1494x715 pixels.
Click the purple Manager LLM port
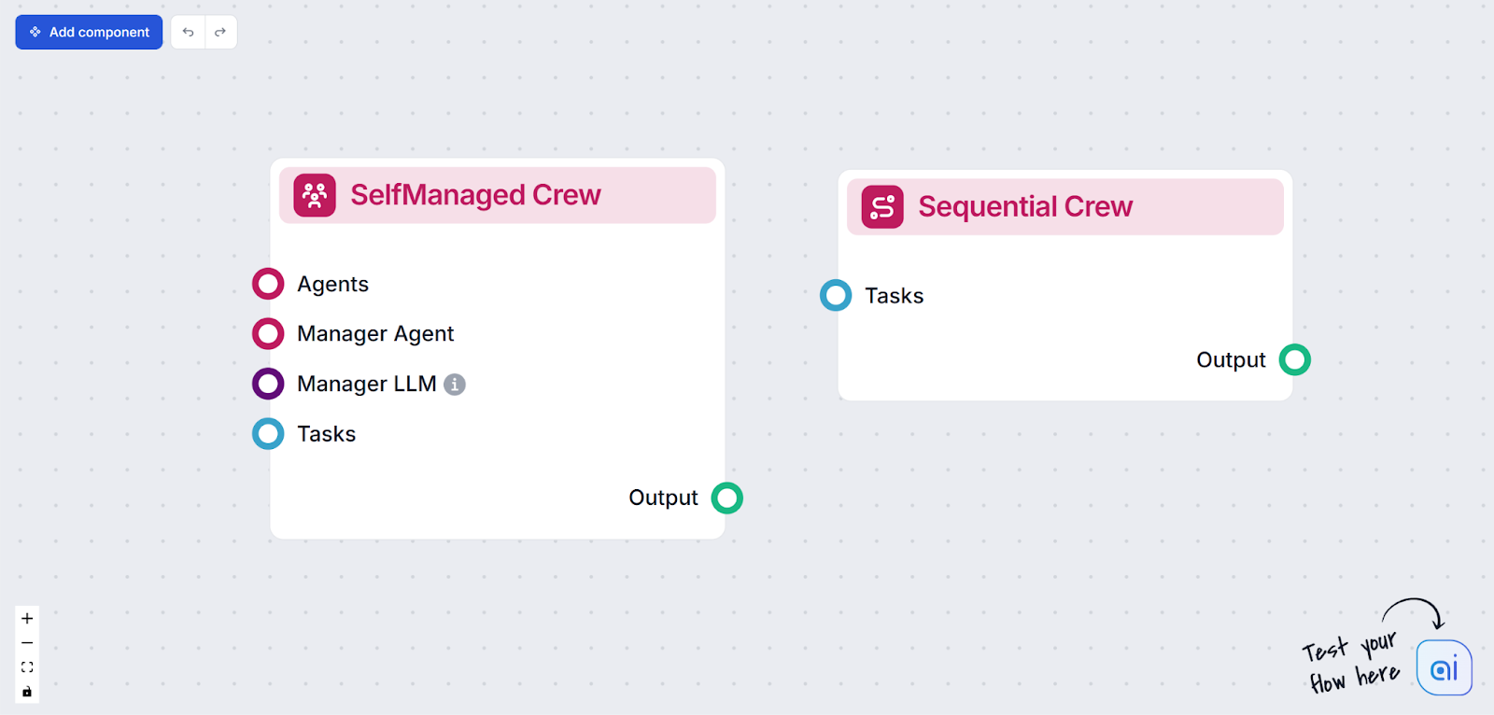point(267,384)
